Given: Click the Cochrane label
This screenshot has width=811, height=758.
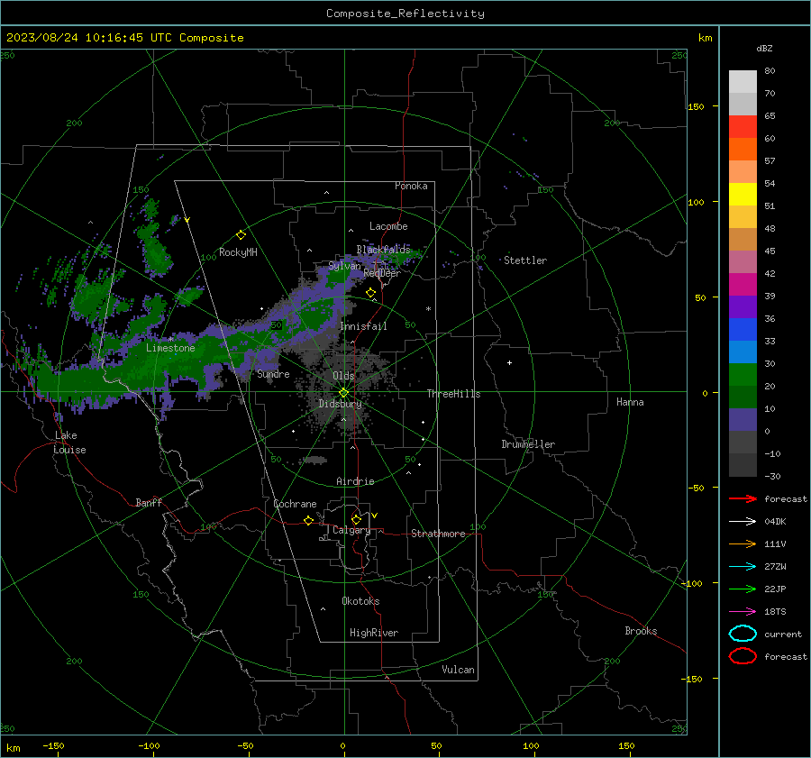Looking at the screenshot, I should [295, 504].
